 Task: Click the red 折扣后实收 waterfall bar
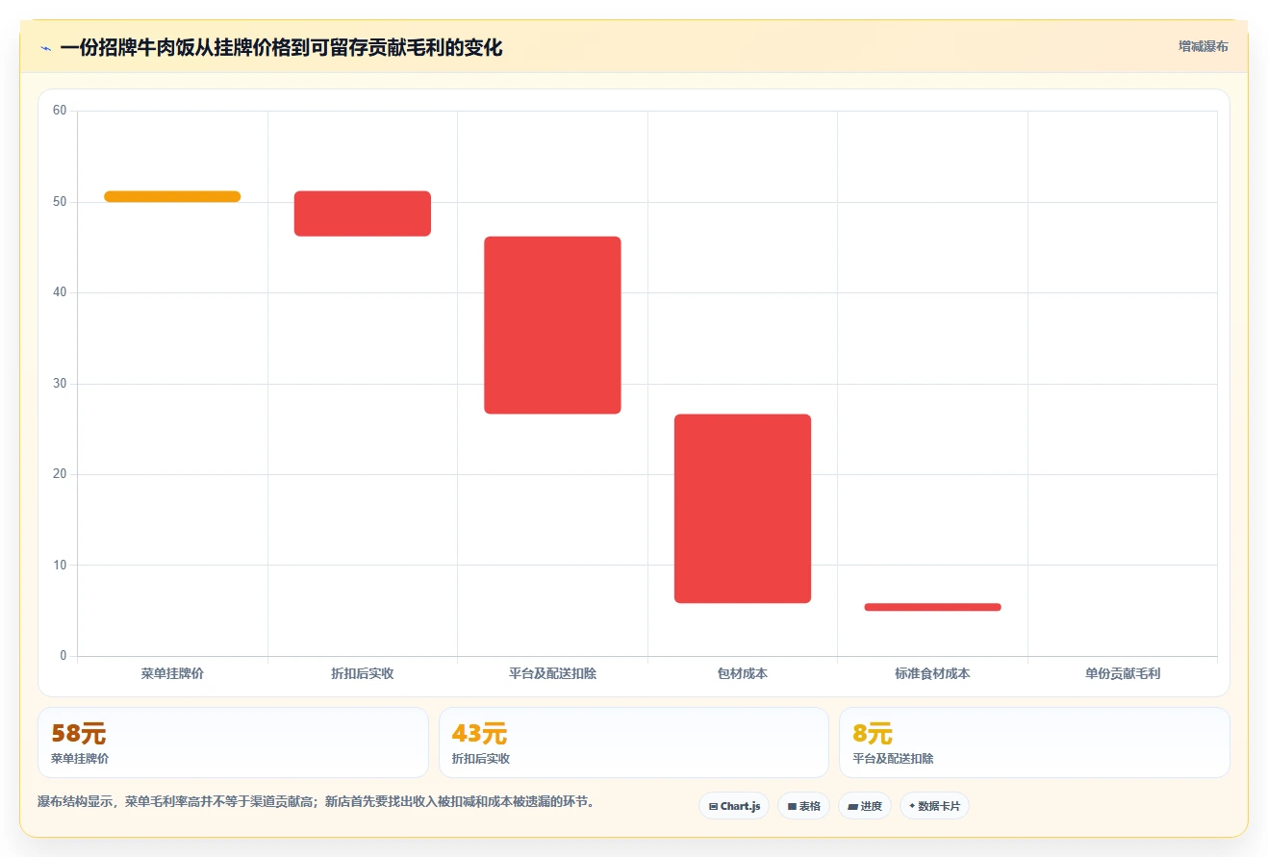tap(363, 214)
